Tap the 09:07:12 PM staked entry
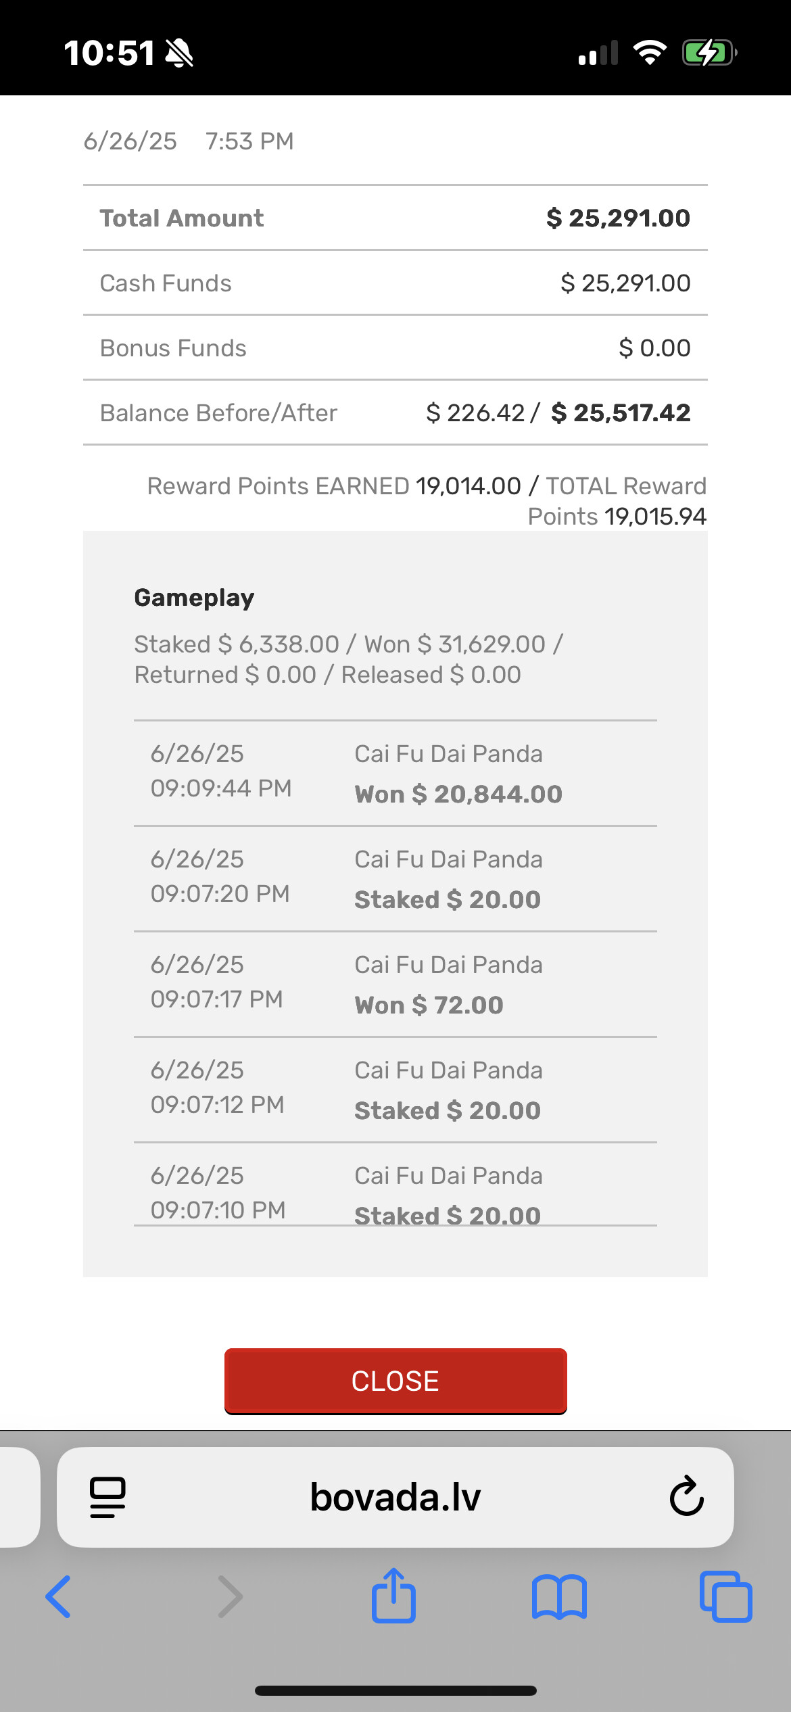The image size is (791, 1712). pos(395,1090)
